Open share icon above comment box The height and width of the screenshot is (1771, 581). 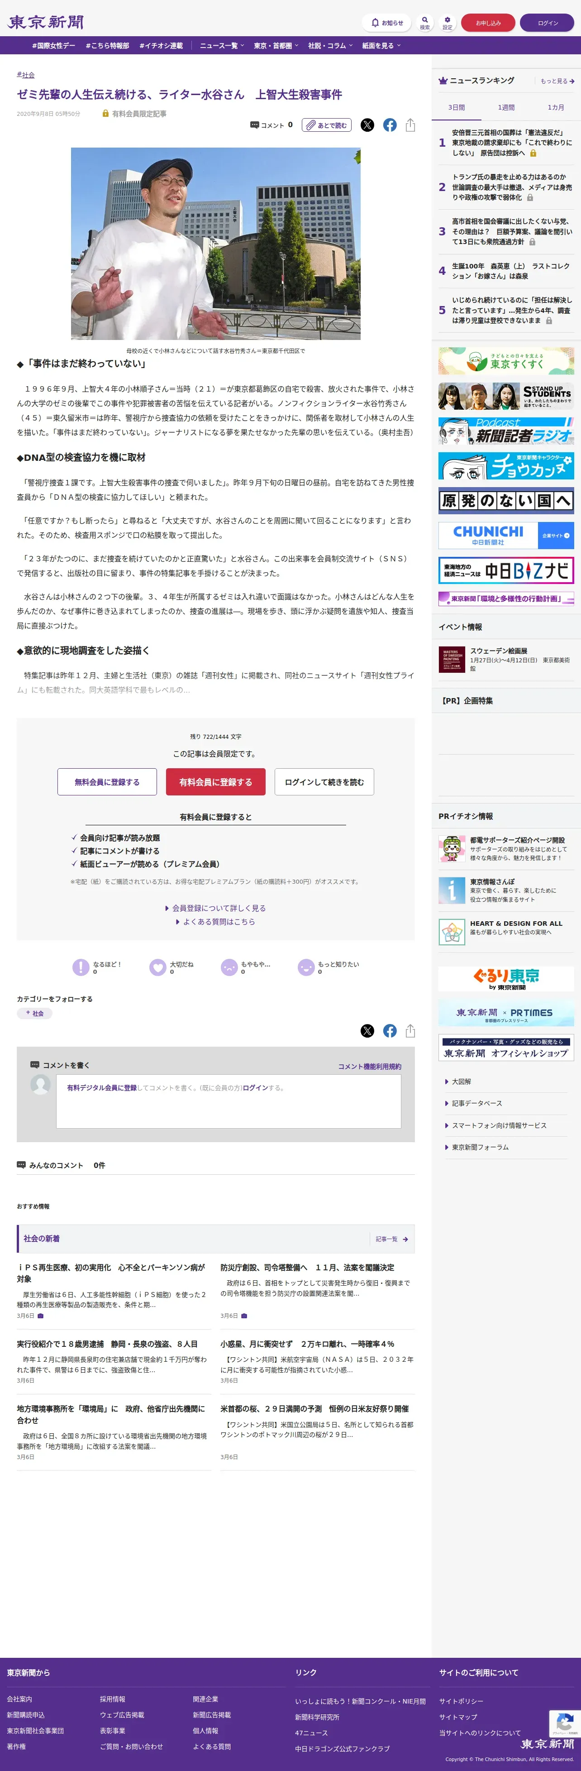point(410,1030)
